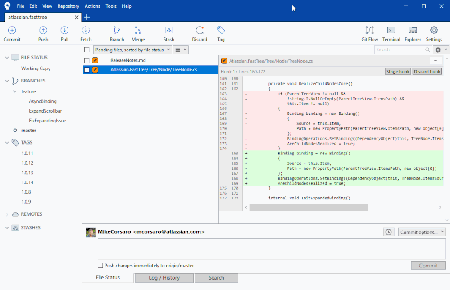Click the File Status monitor icon
The image size is (450, 290).
pyautogui.click(x=15, y=58)
